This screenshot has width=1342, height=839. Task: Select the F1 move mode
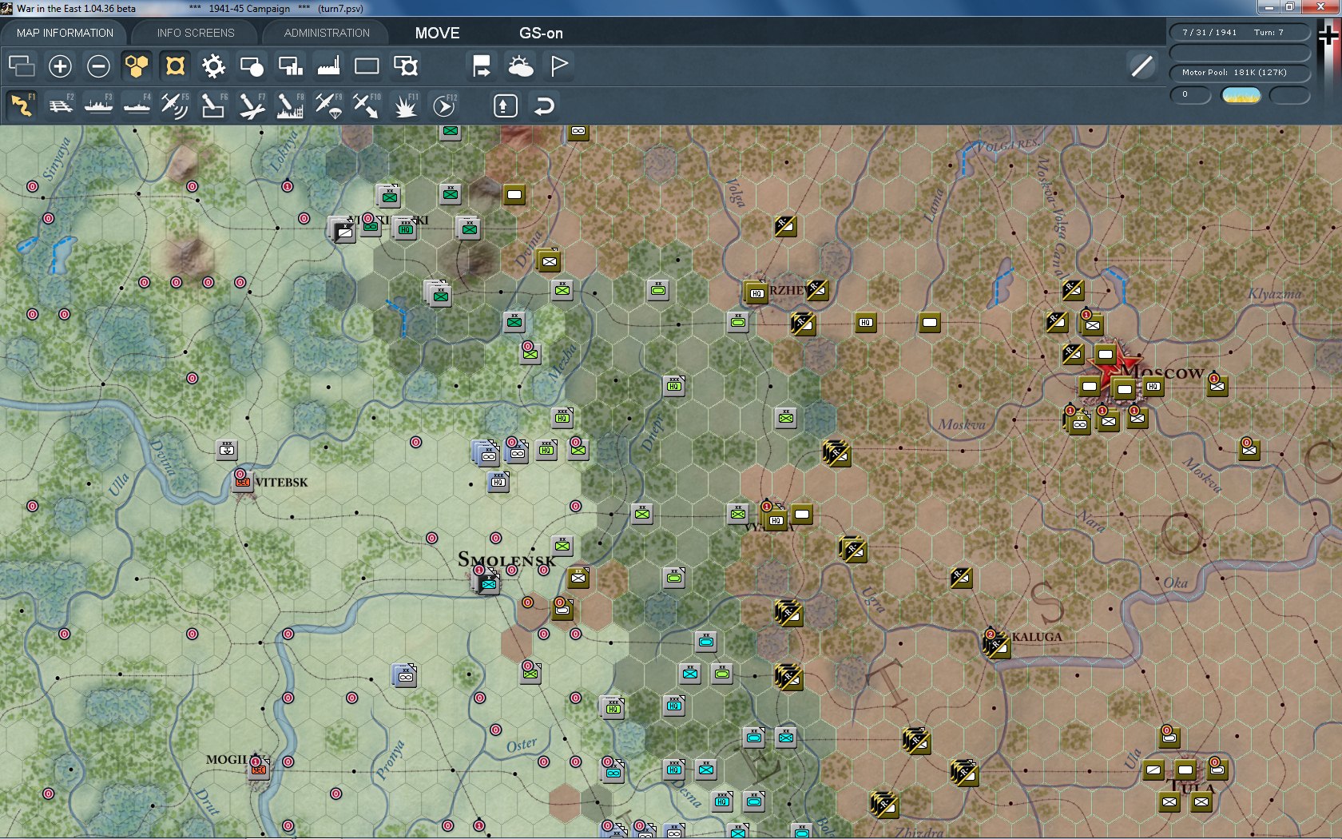coord(22,105)
